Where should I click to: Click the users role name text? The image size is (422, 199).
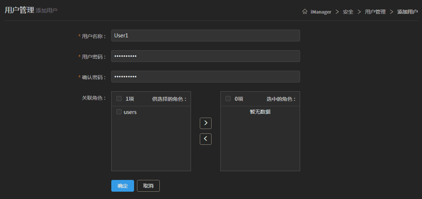click(x=130, y=112)
